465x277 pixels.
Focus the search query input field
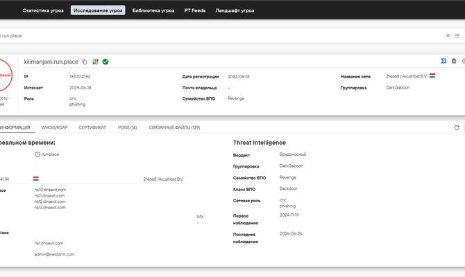pyautogui.click(x=219, y=35)
